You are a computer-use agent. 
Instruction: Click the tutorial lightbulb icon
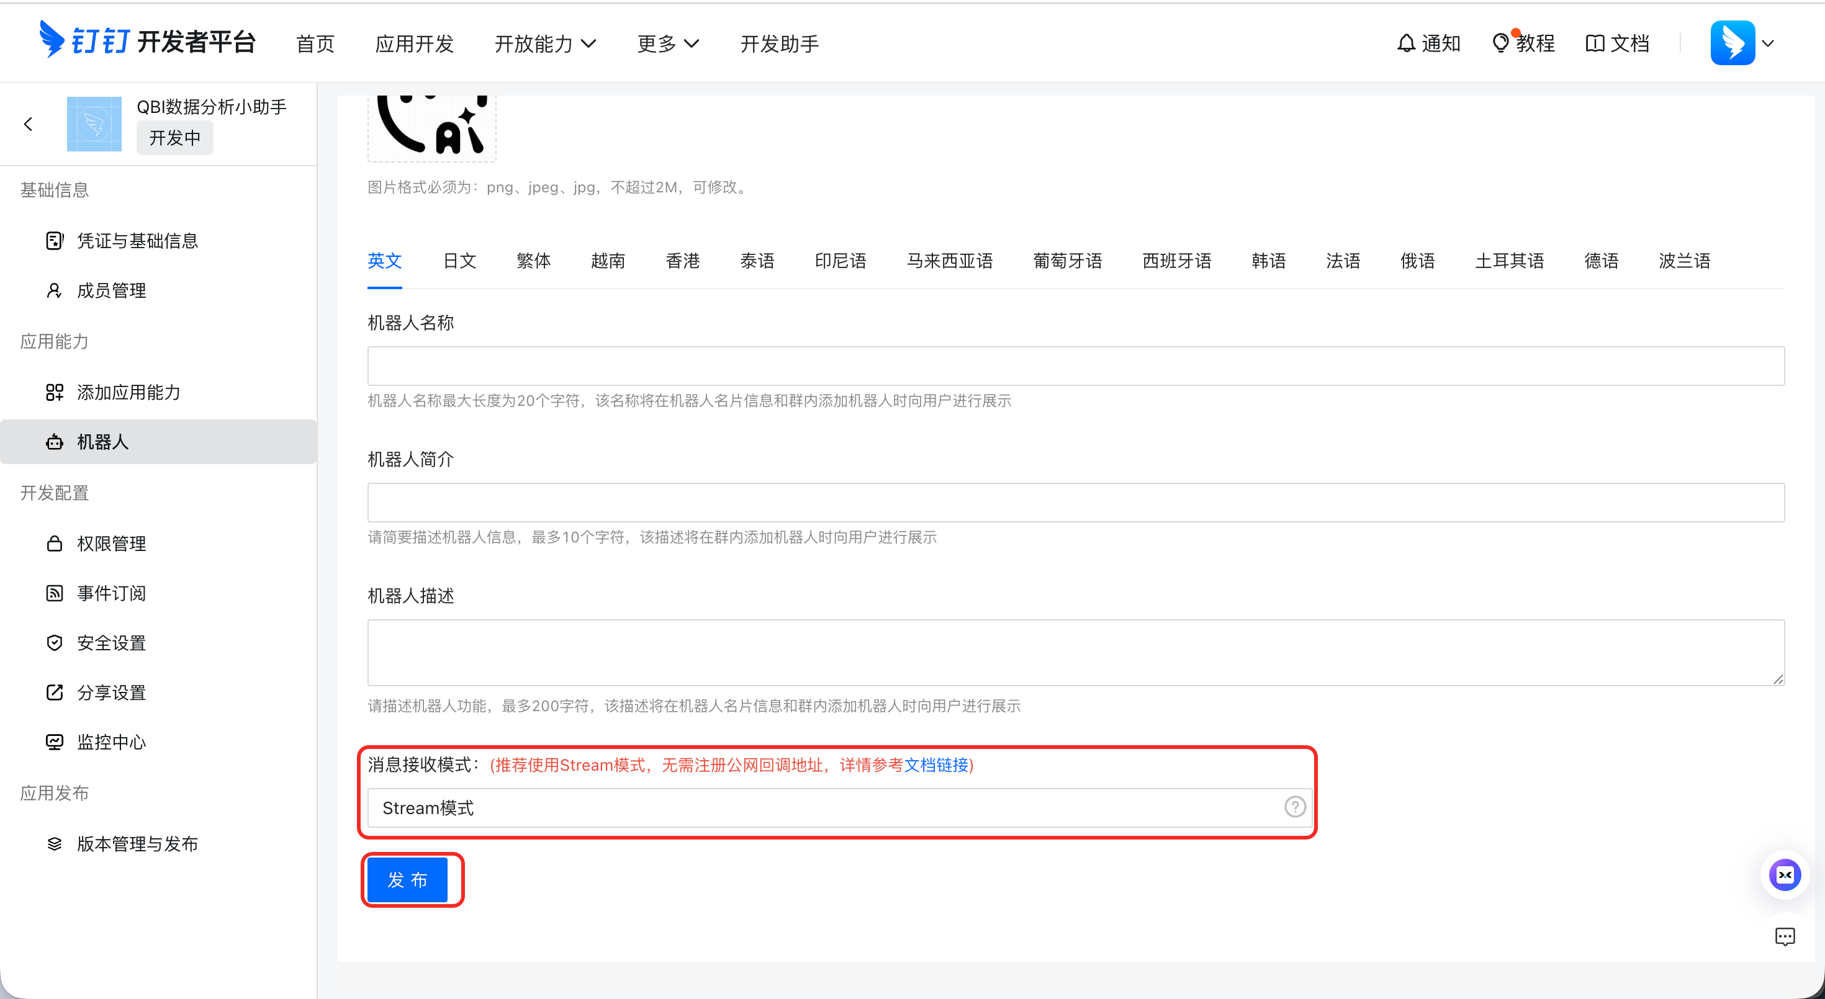point(1500,43)
